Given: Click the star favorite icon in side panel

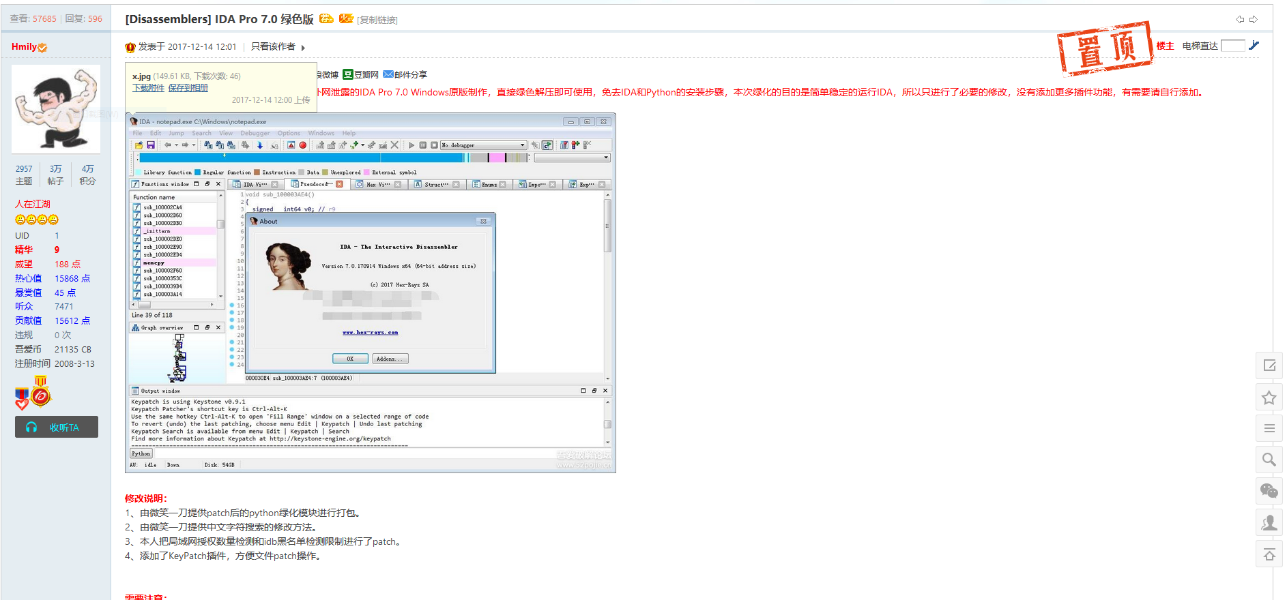Looking at the screenshot, I should pyautogui.click(x=1269, y=397).
